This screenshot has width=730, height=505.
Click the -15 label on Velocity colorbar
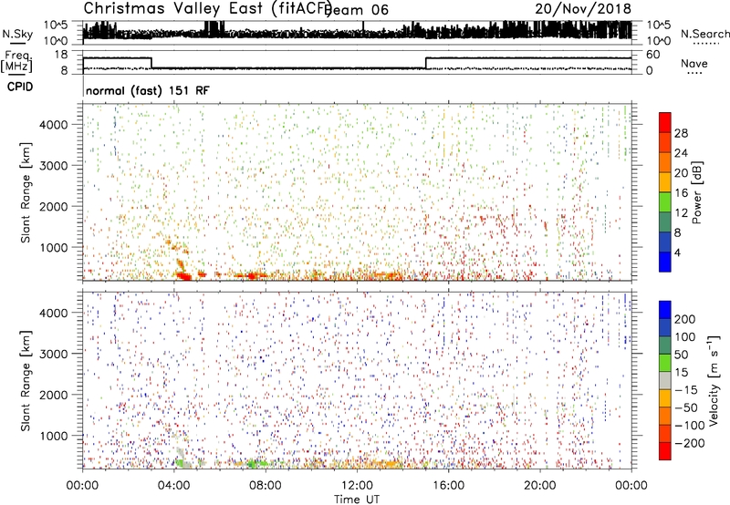pos(686,390)
